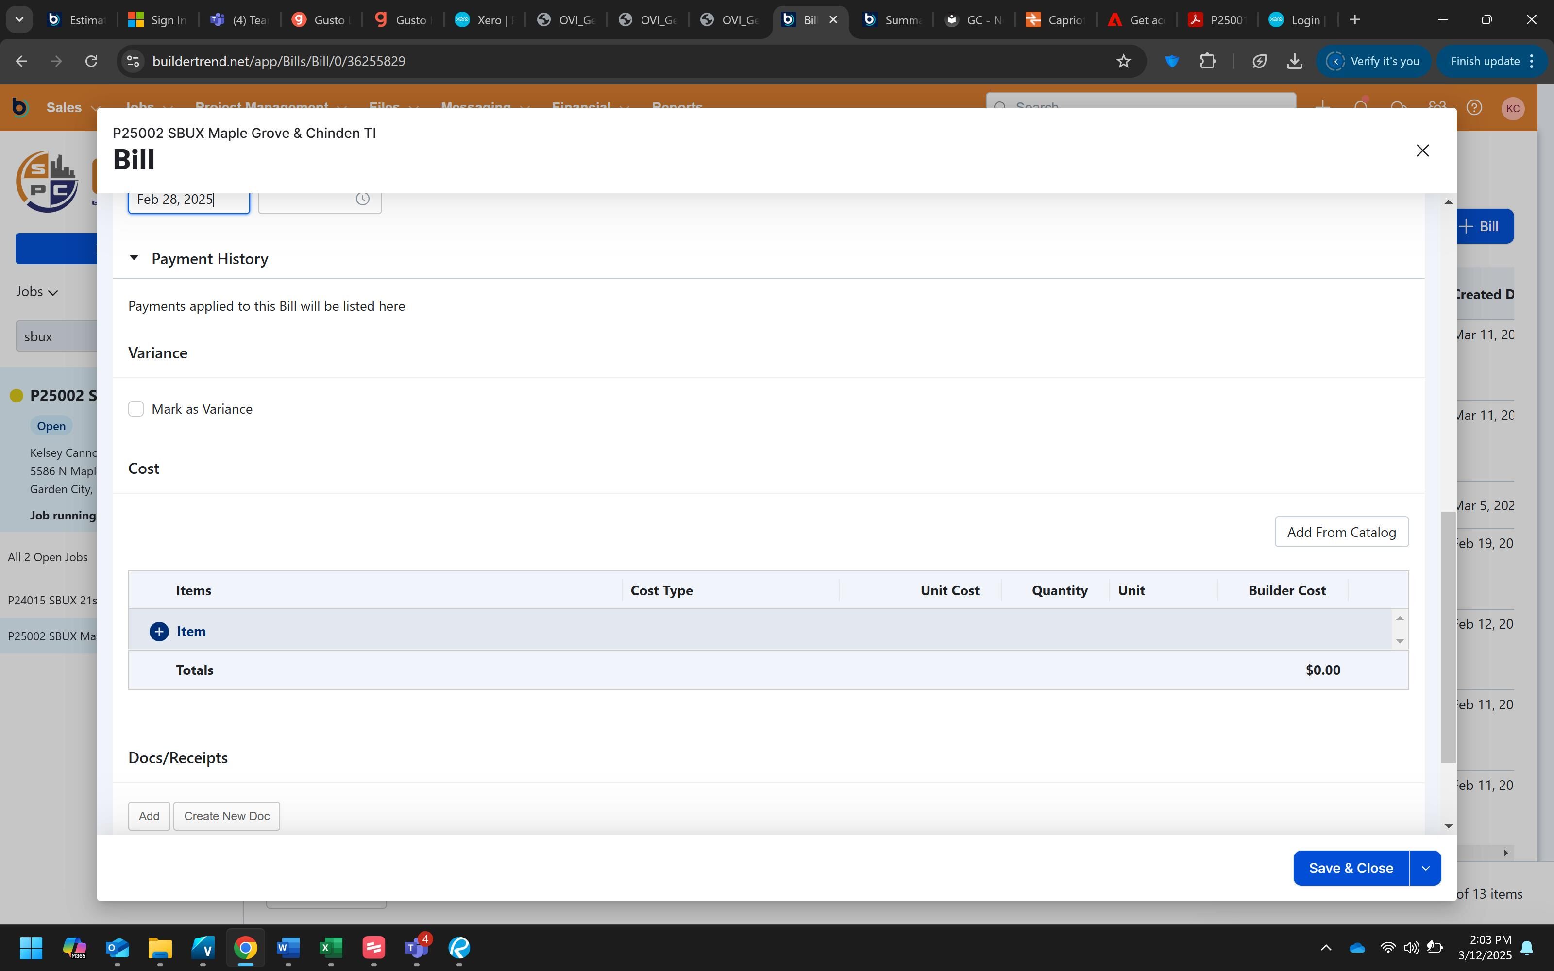Open the Save & Close dropdown arrow
The height and width of the screenshot is (971, 1554).
coord(1425,868)
